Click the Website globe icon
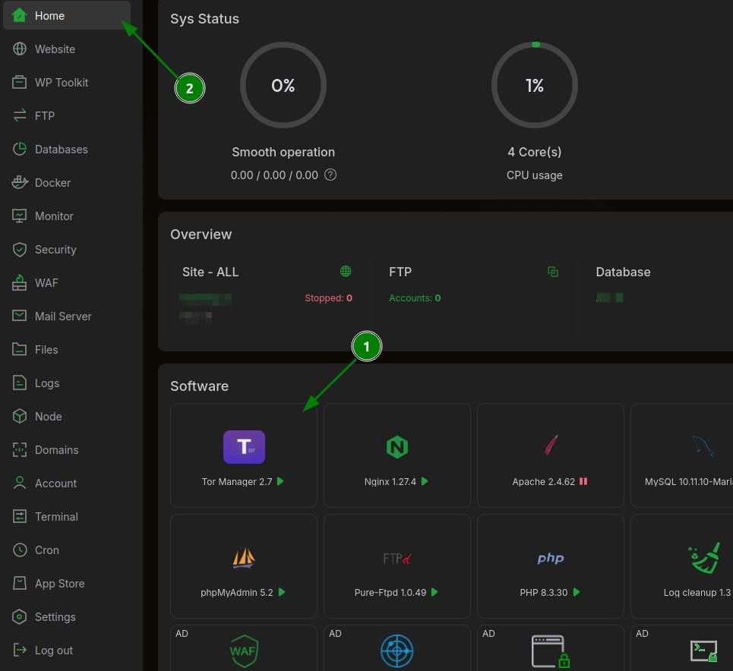733x671 pixels. 19,49
